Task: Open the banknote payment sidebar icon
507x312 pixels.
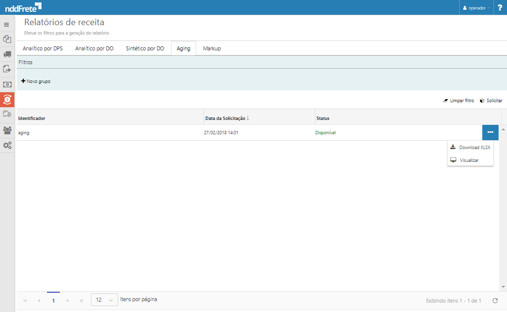Action: click(x=7, y=84)
